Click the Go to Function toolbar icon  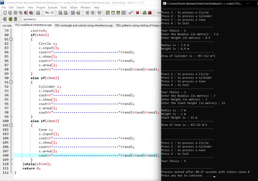point(73,13)
